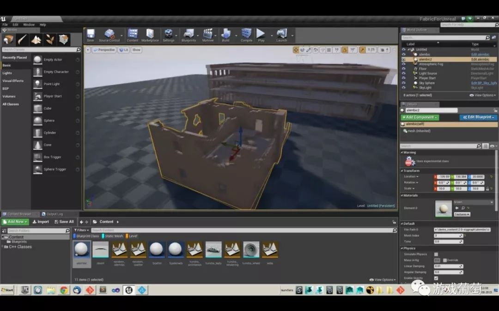Click the Import button

(41, 222)
